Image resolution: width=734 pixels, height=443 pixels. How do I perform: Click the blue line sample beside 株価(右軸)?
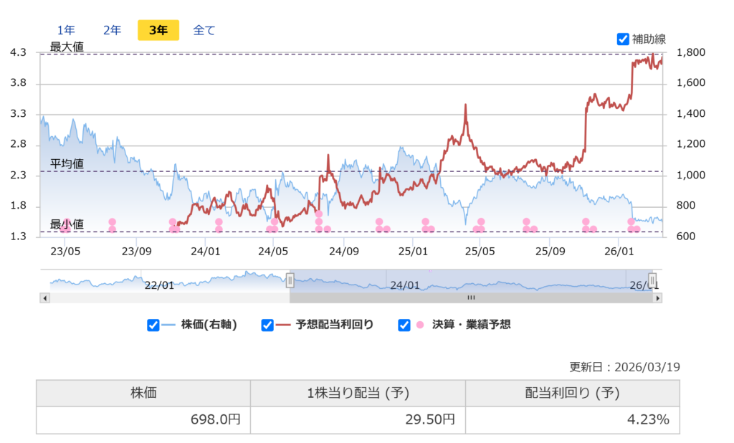[168, 325]
